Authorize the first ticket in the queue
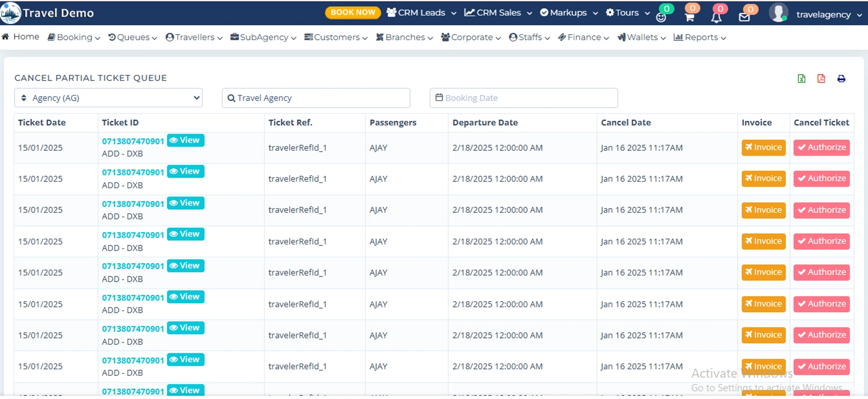 (x=821, y=147)
